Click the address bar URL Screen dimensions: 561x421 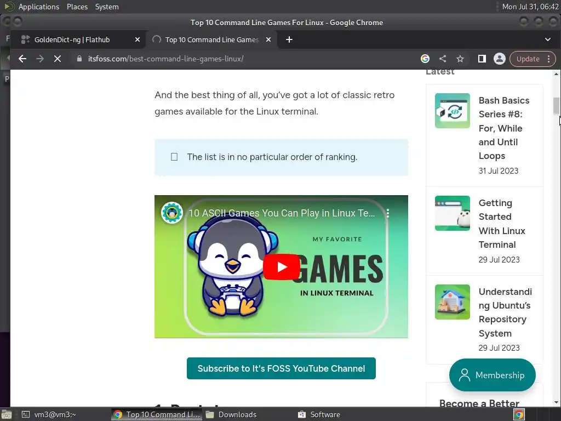click(x=165, y=59)
